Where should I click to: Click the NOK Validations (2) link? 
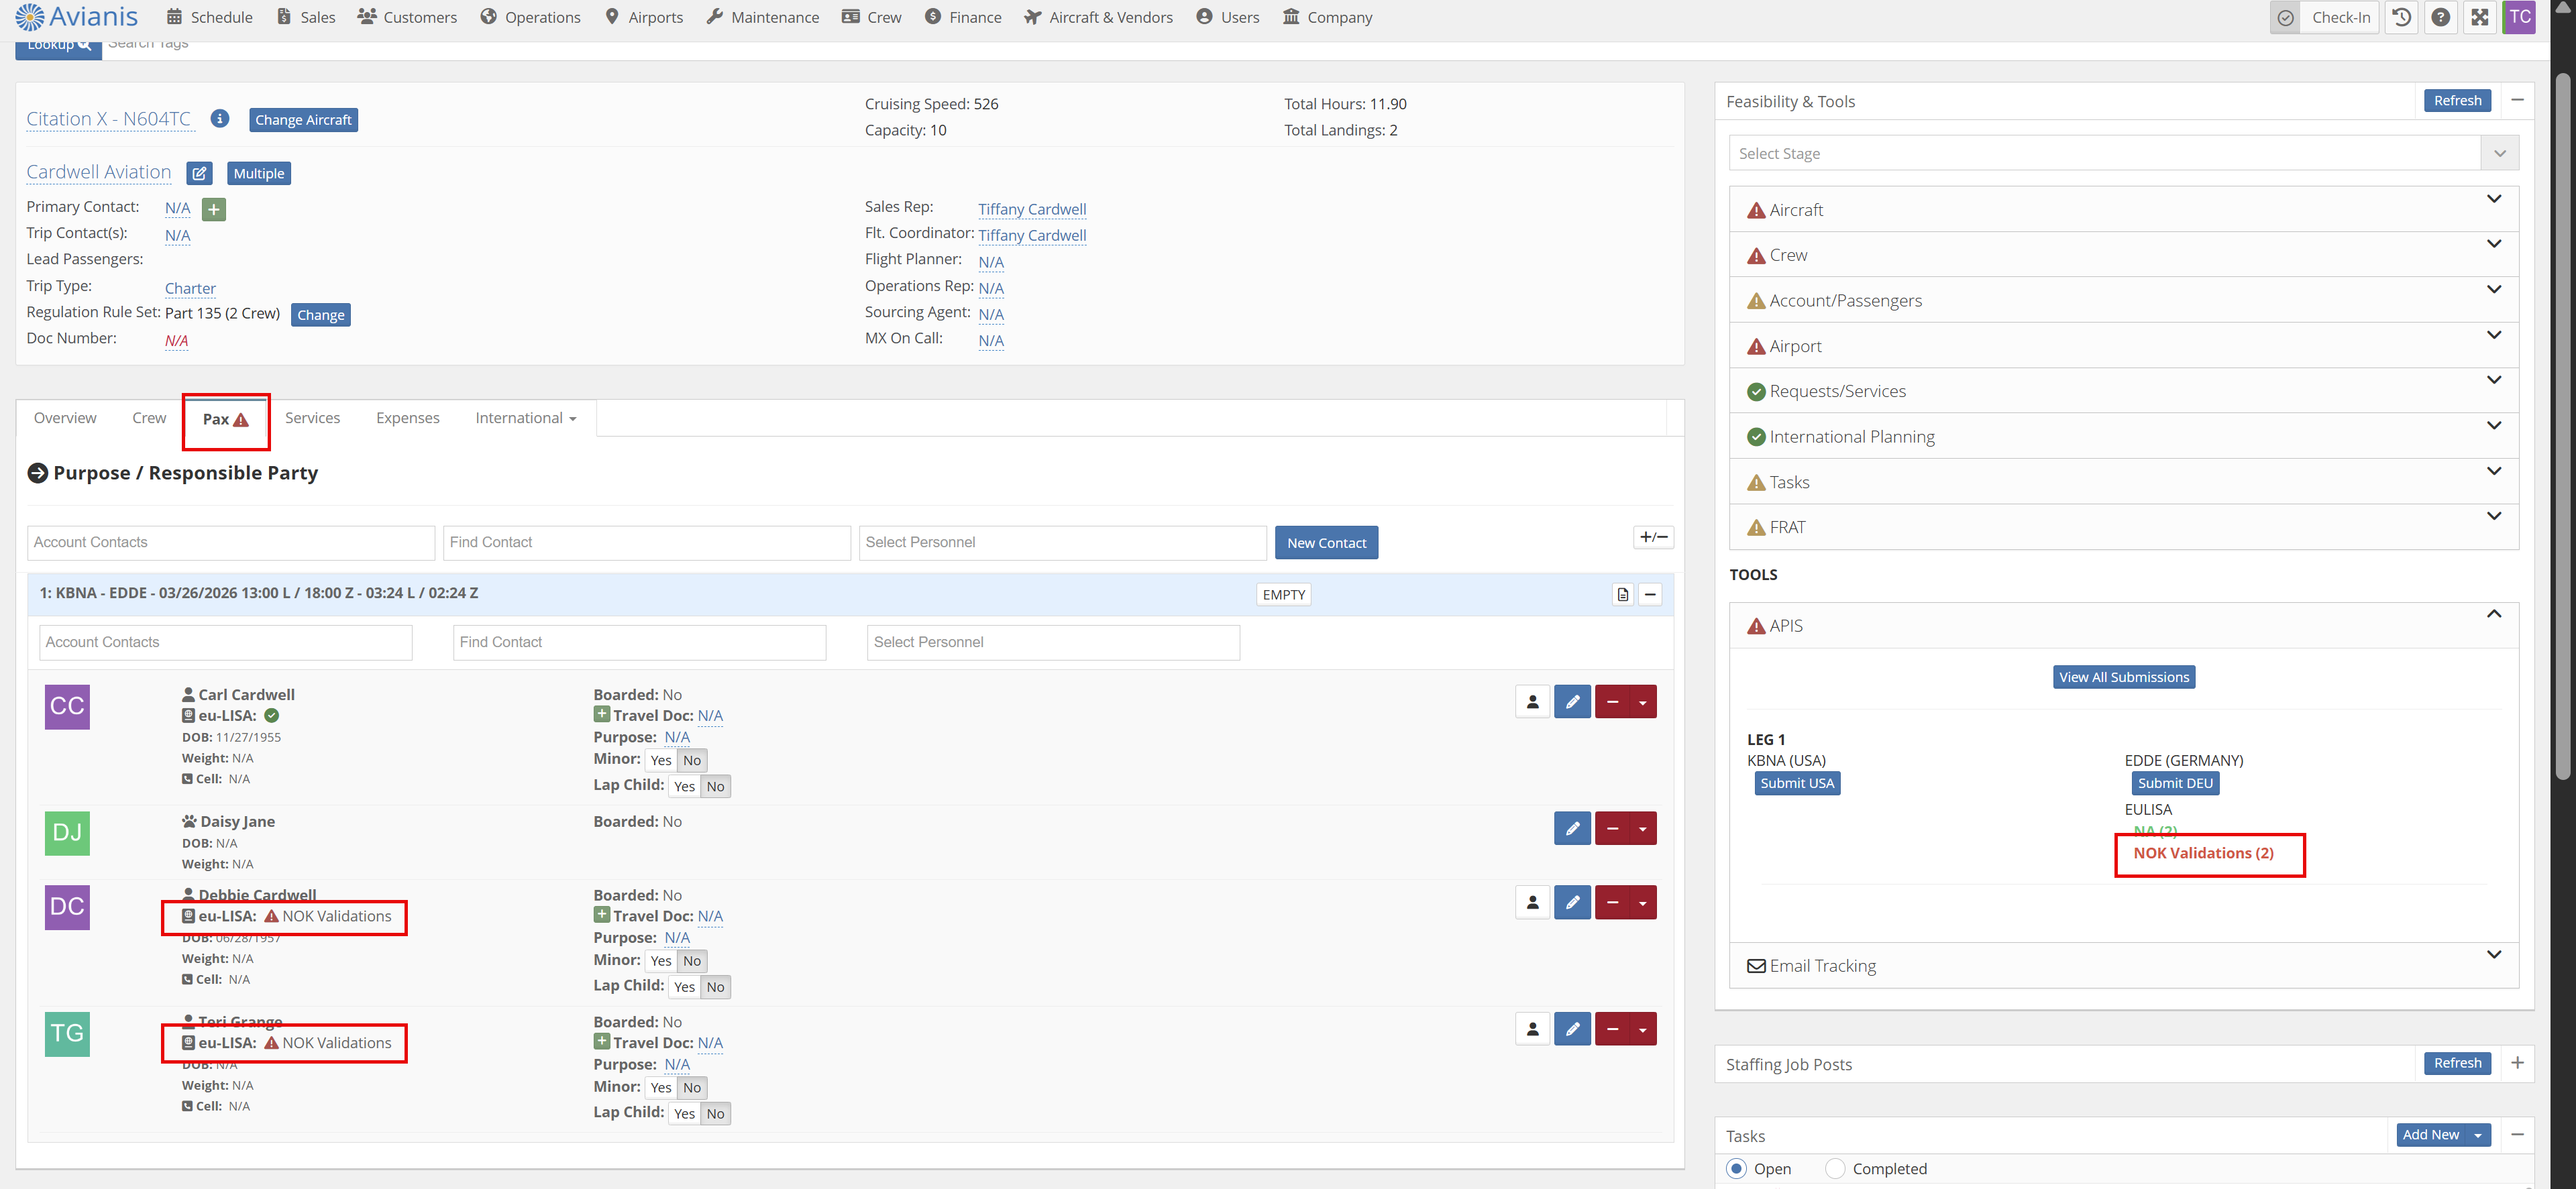(2203, 853)
